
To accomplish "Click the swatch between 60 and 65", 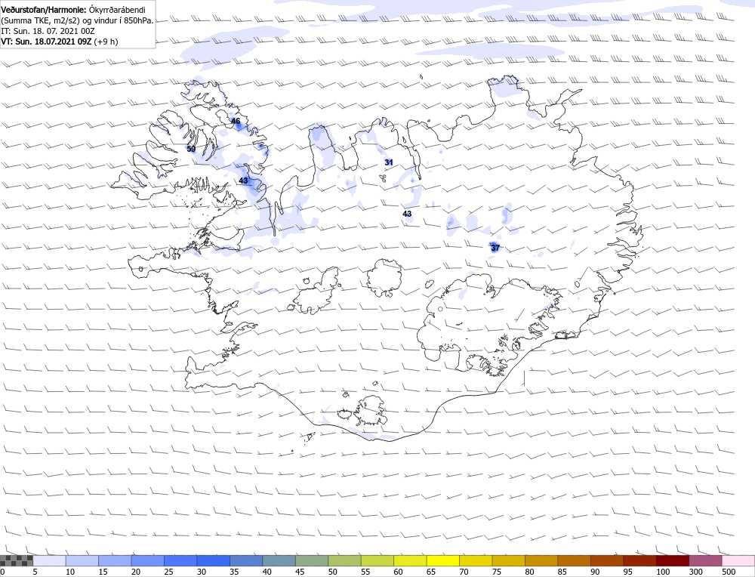I will [410, 560].
